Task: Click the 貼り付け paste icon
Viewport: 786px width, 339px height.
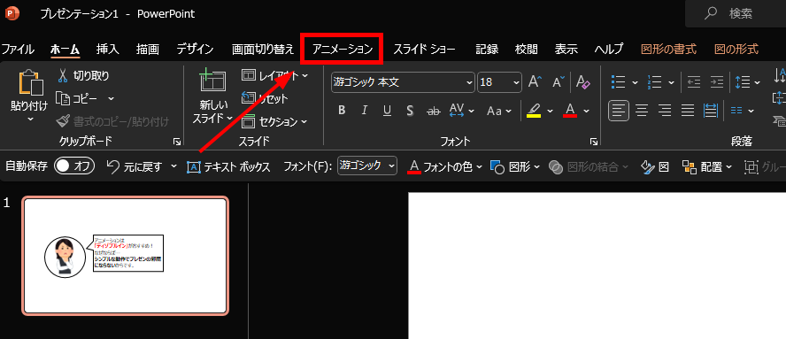Action: click(x=30, y=82)
